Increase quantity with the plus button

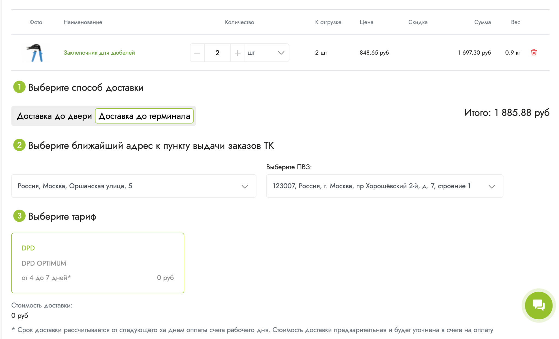tap(237, 53)
